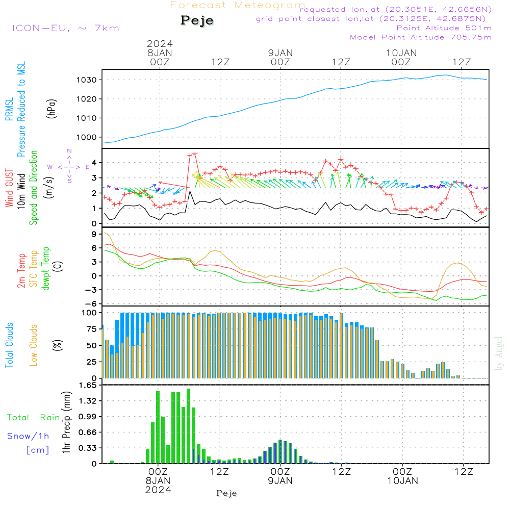Click "25" on the cloud cover axis
This screenshot has height=510, width=510.
point(92,362)
